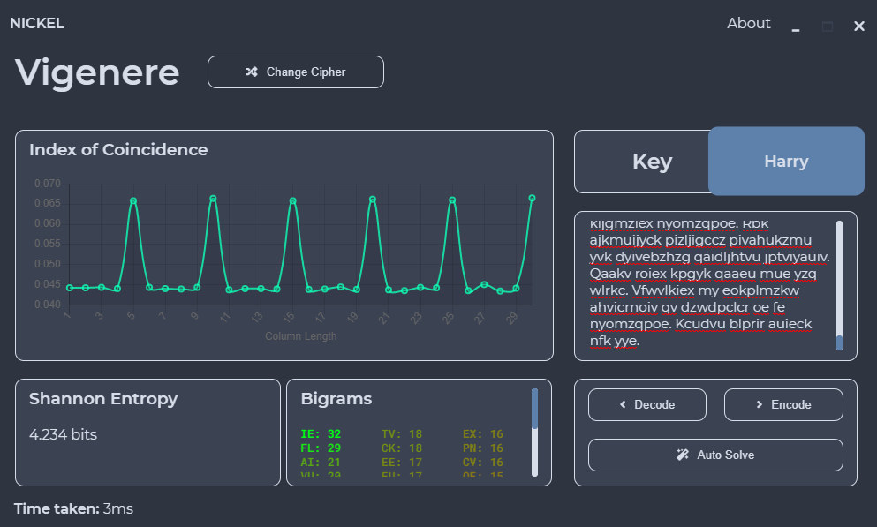The width and height of the screenshot is (877, 527).
Task: Click the magic wand icon in Auto Solve
Action: point(683,455)
